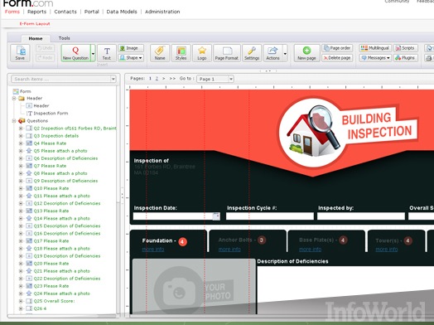
Task: Expand the Q4 Please Rate node
Action: [21, 143]
